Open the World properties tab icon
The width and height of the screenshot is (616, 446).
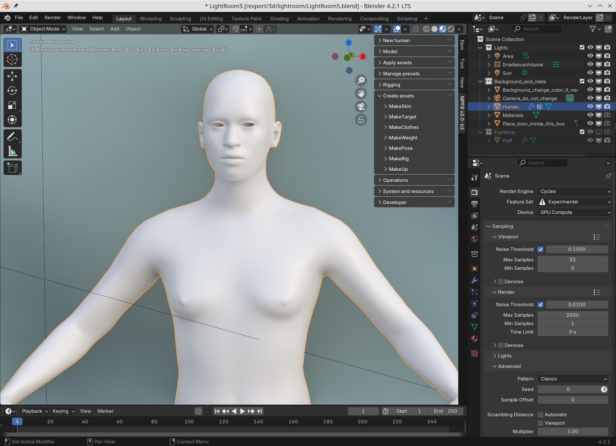(x=475, y=239)
